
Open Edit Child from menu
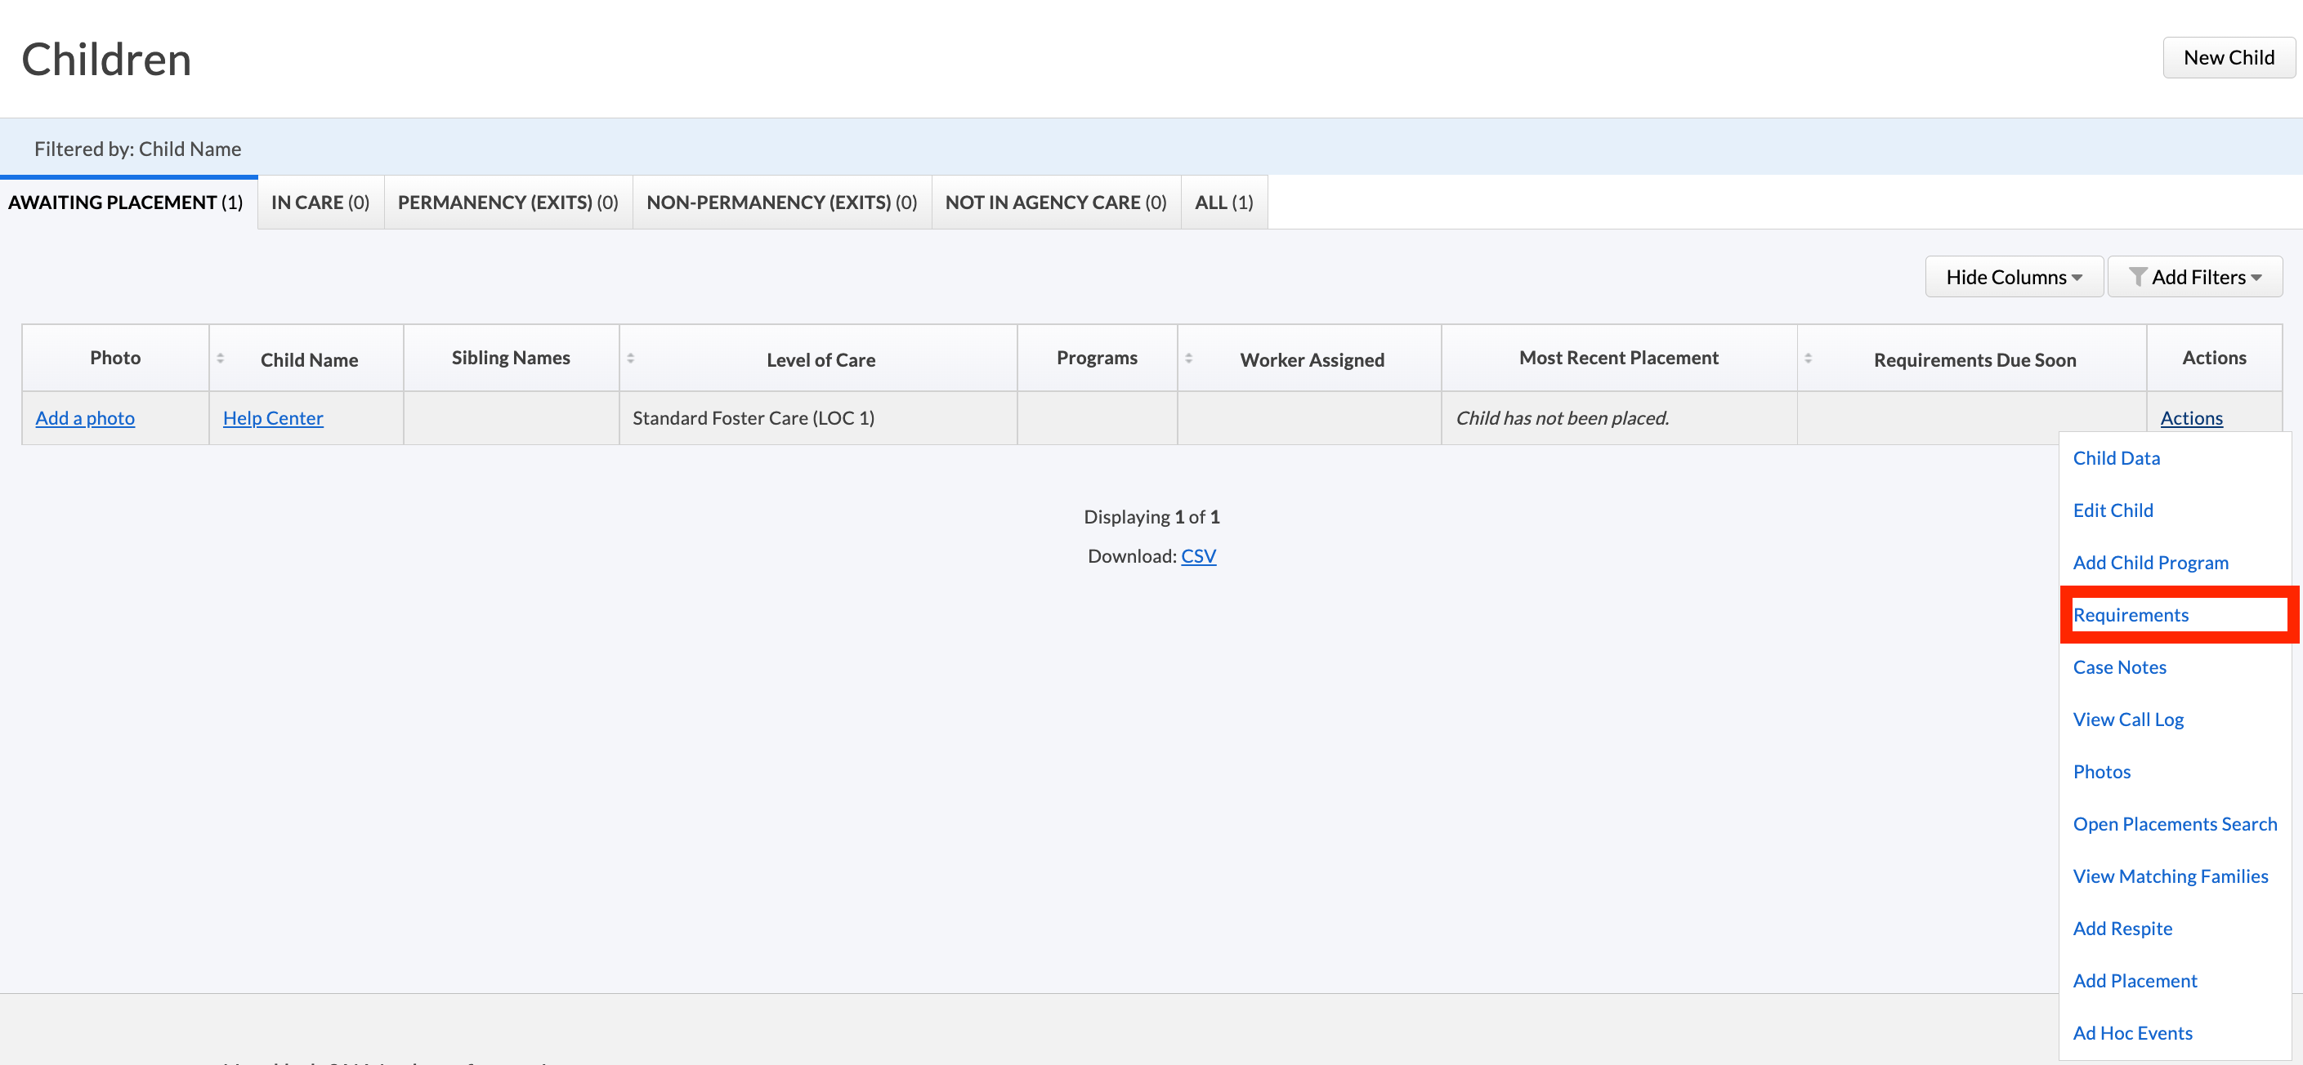(2113, 510)
